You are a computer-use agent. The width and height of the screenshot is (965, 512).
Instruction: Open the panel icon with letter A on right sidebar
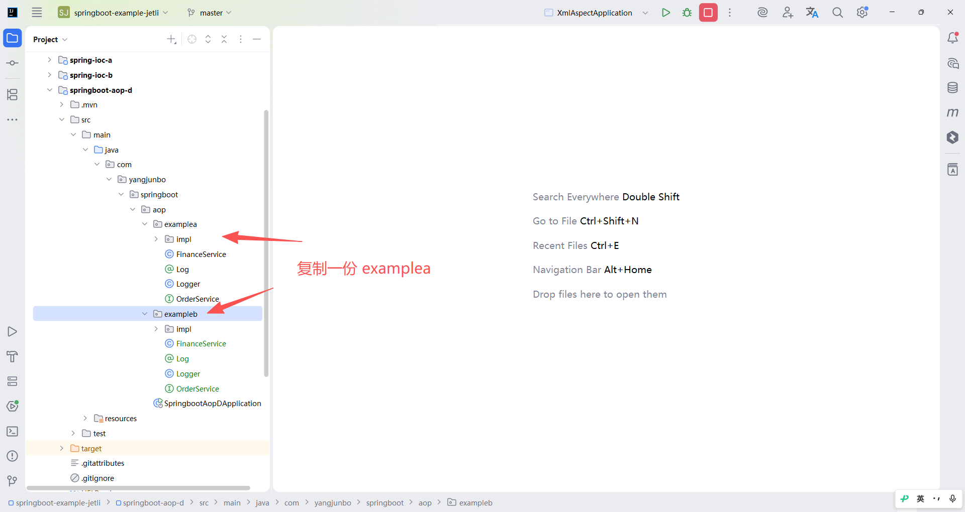952,170
